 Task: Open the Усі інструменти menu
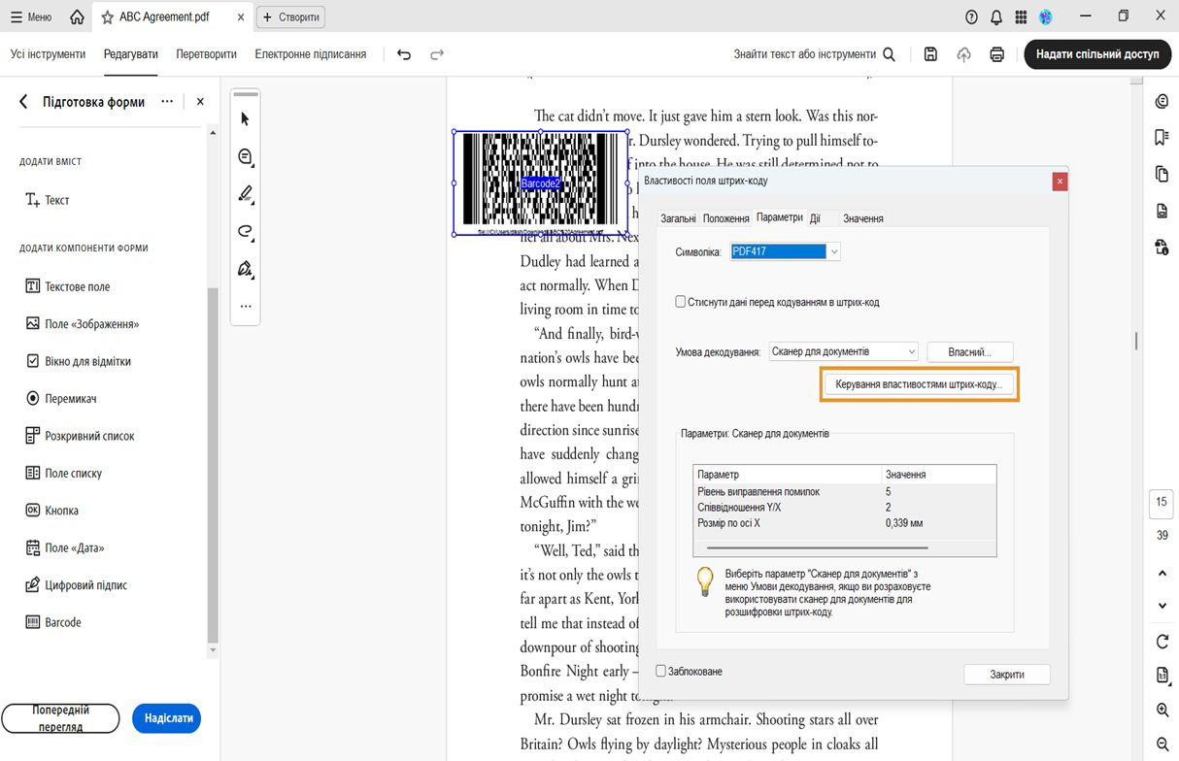coord(48,54)
